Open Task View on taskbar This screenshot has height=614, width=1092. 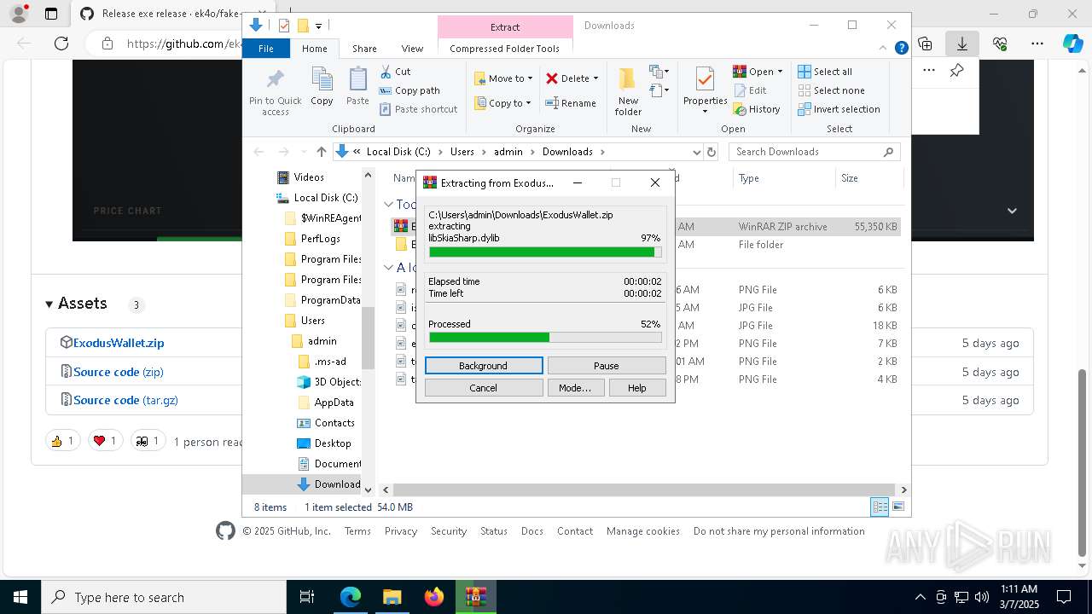coord(307,597)
